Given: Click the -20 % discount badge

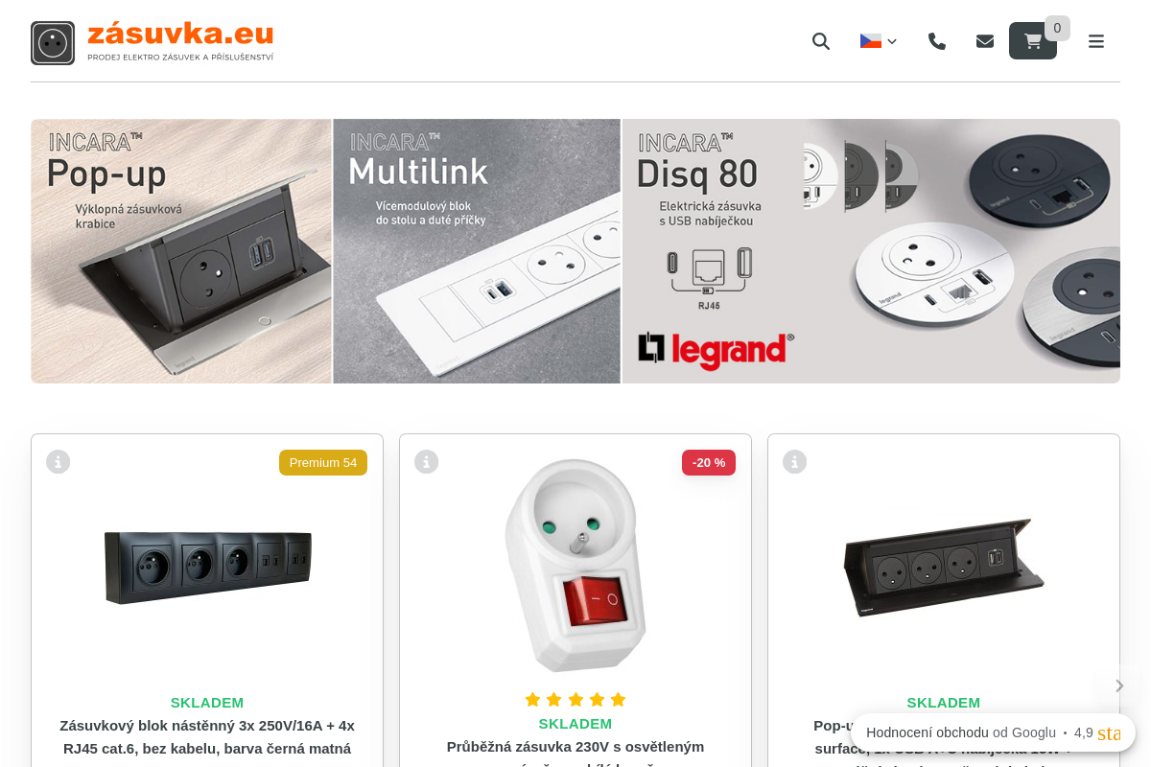Looking at the screenshot, I should point(709,463).
